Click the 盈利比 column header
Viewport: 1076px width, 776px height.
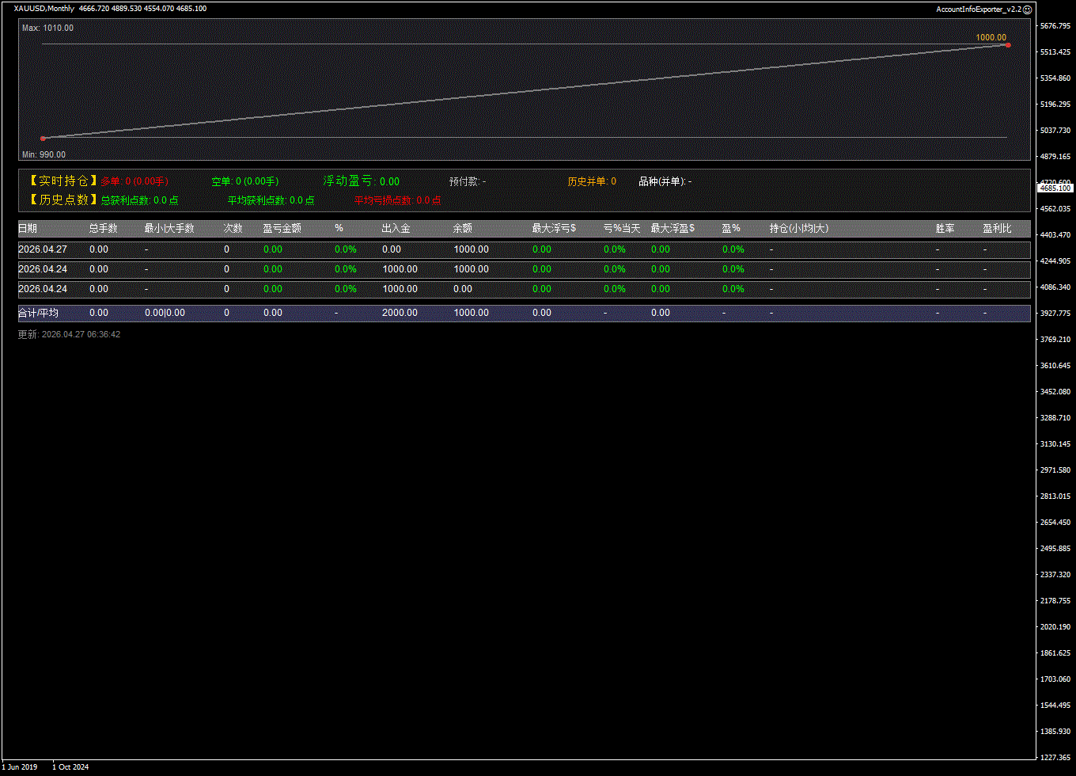(x=997, y=228)
